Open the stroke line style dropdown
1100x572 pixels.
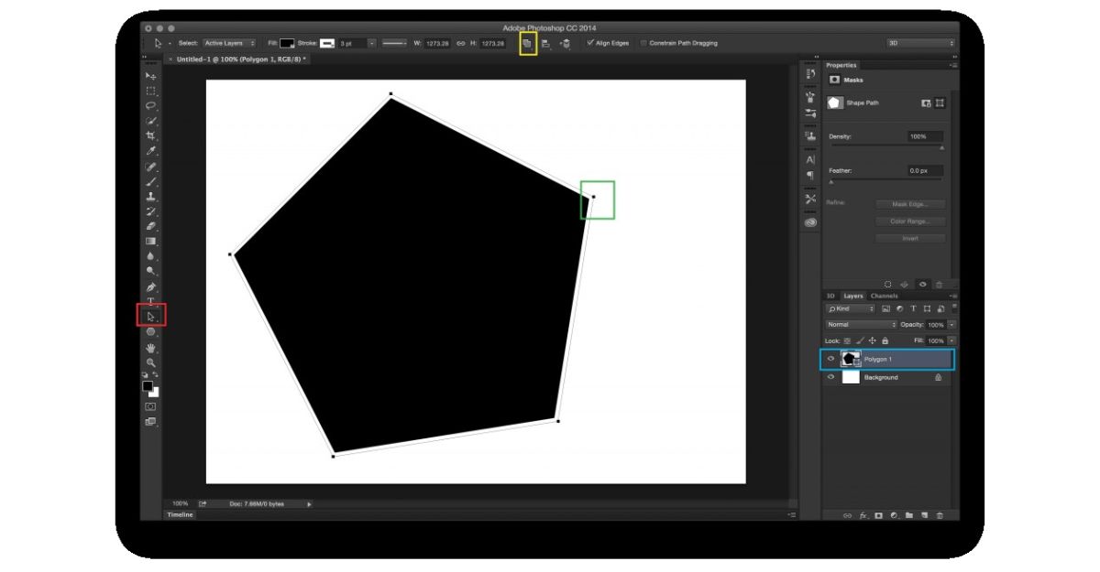point(395,43)
